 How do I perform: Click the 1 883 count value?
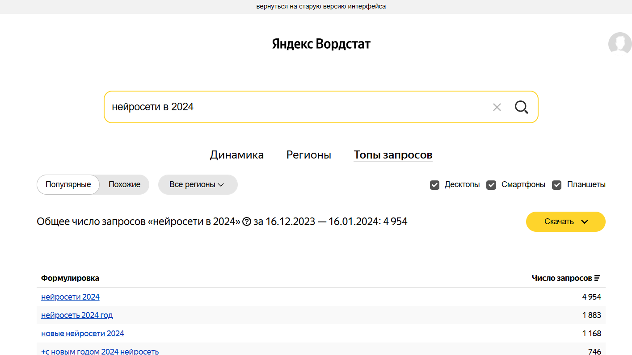point(591,315)
